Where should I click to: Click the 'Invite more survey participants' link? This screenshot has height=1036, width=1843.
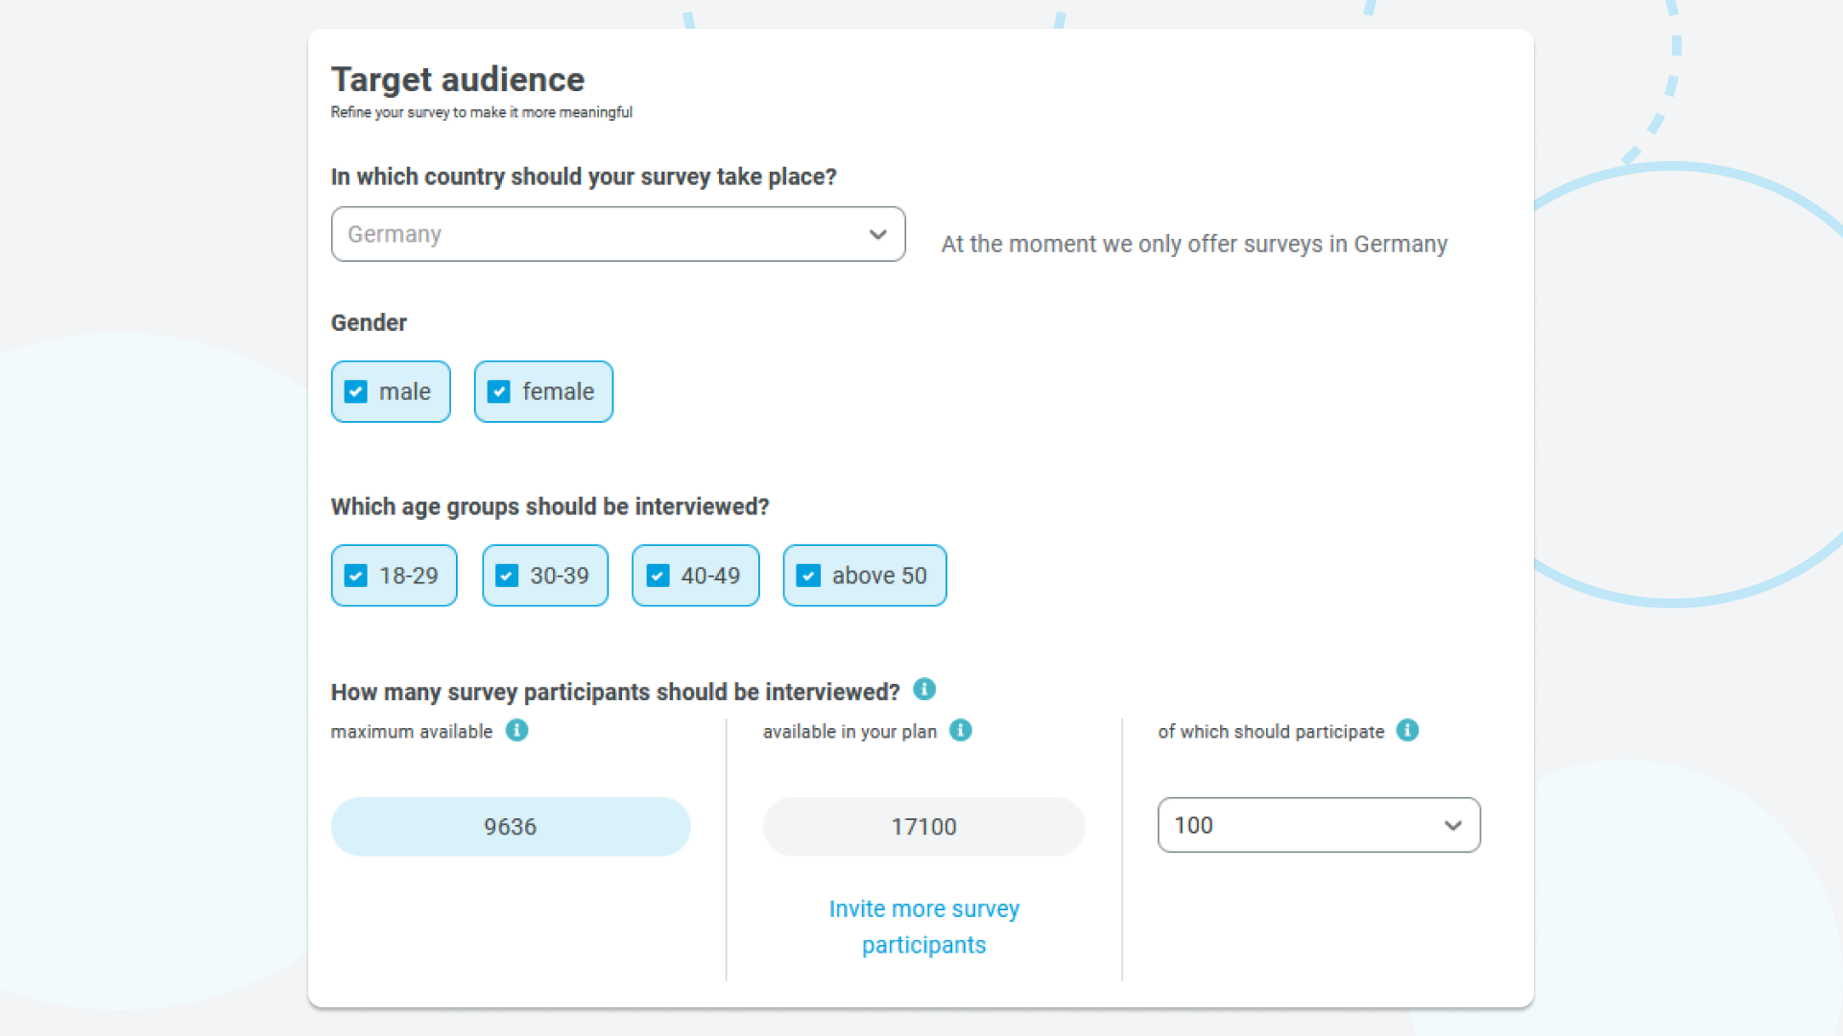pyautogui.click(x=923, y=926)
